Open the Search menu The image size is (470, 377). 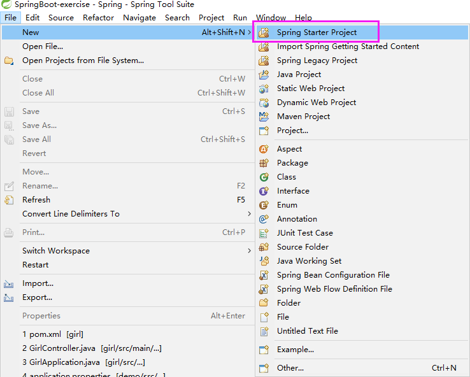click(177, 18)
